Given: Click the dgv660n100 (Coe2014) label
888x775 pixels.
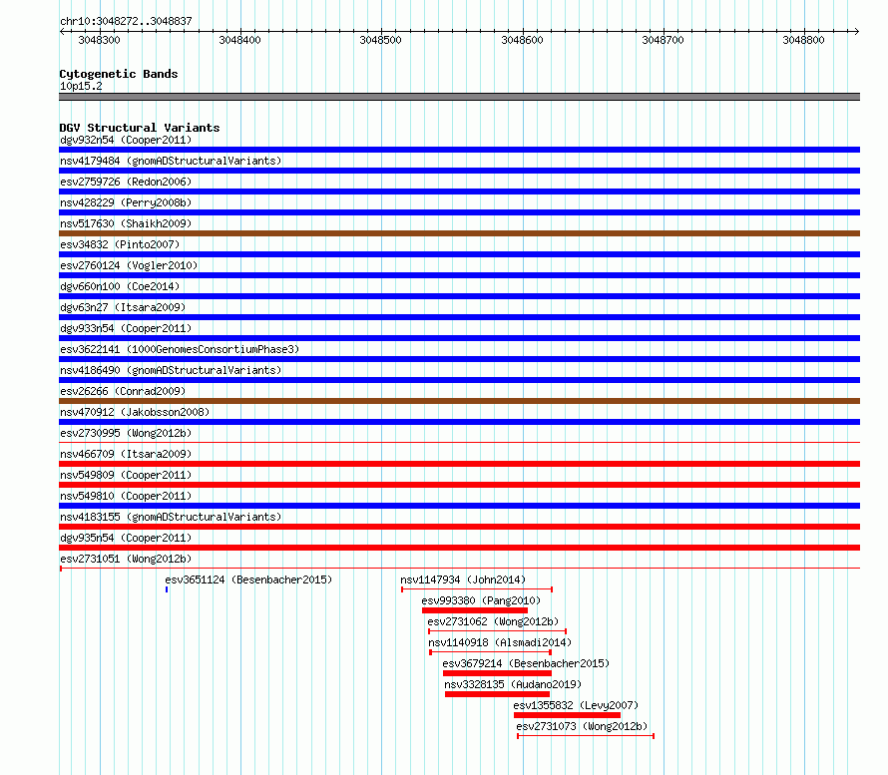Looking at the screenshot, I should point(120,286).
